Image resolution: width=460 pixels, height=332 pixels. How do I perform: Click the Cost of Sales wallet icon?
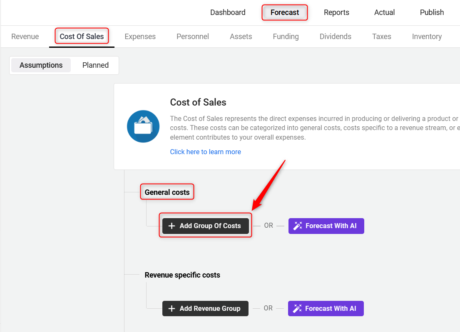click(143, 126)
